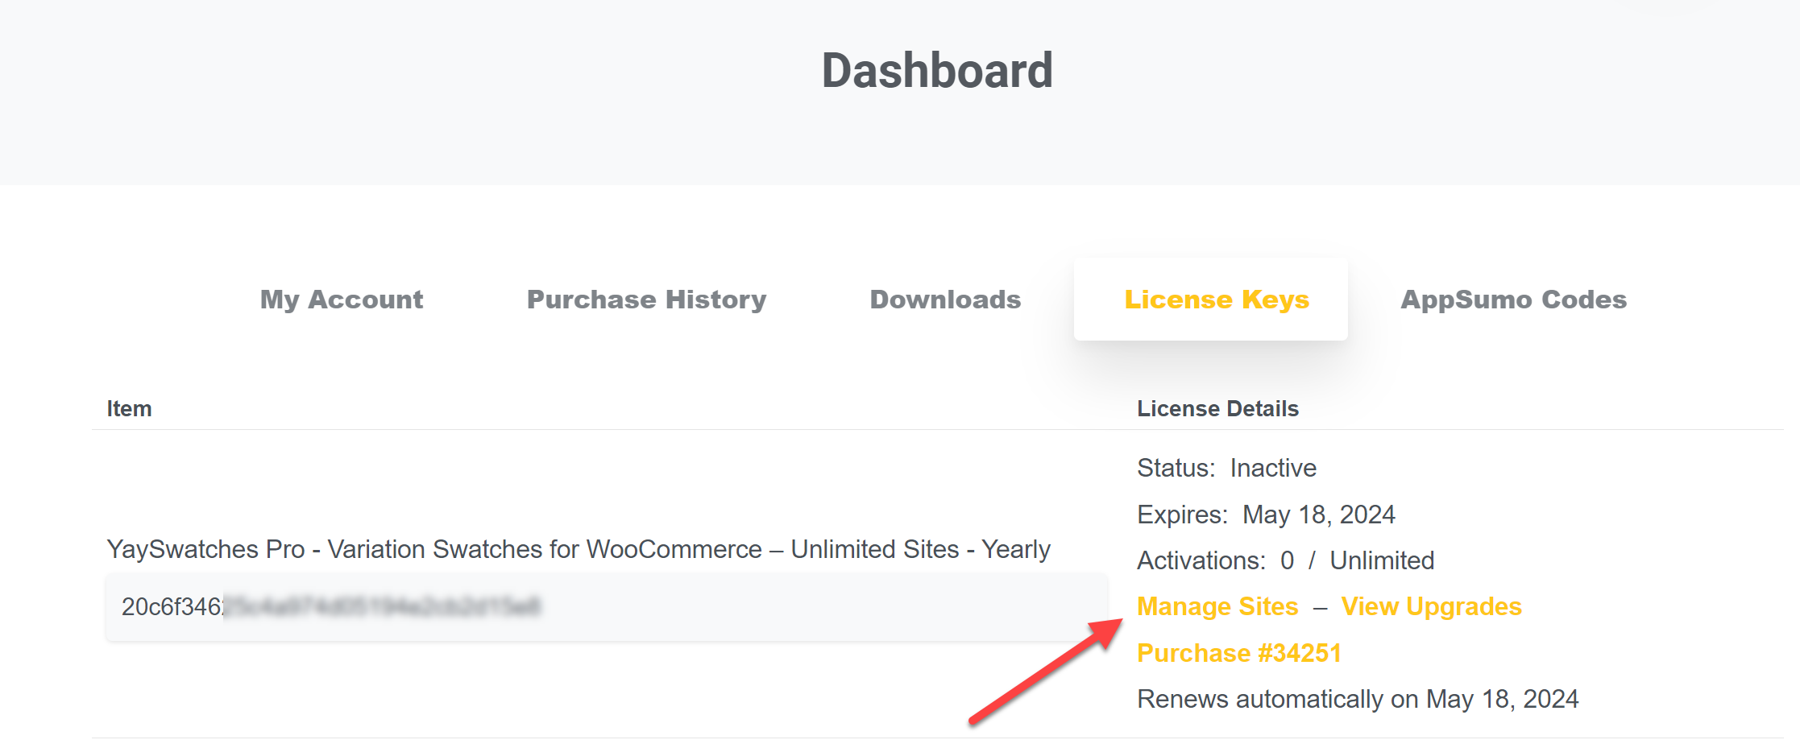Click the Renews automatically notice
This screenshot has height=748, width=1800.
[1357, 699]
